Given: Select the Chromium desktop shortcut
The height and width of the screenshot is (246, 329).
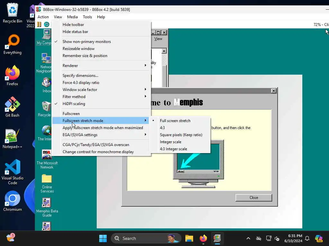Looking at the screenshot, I should [13, 201].
